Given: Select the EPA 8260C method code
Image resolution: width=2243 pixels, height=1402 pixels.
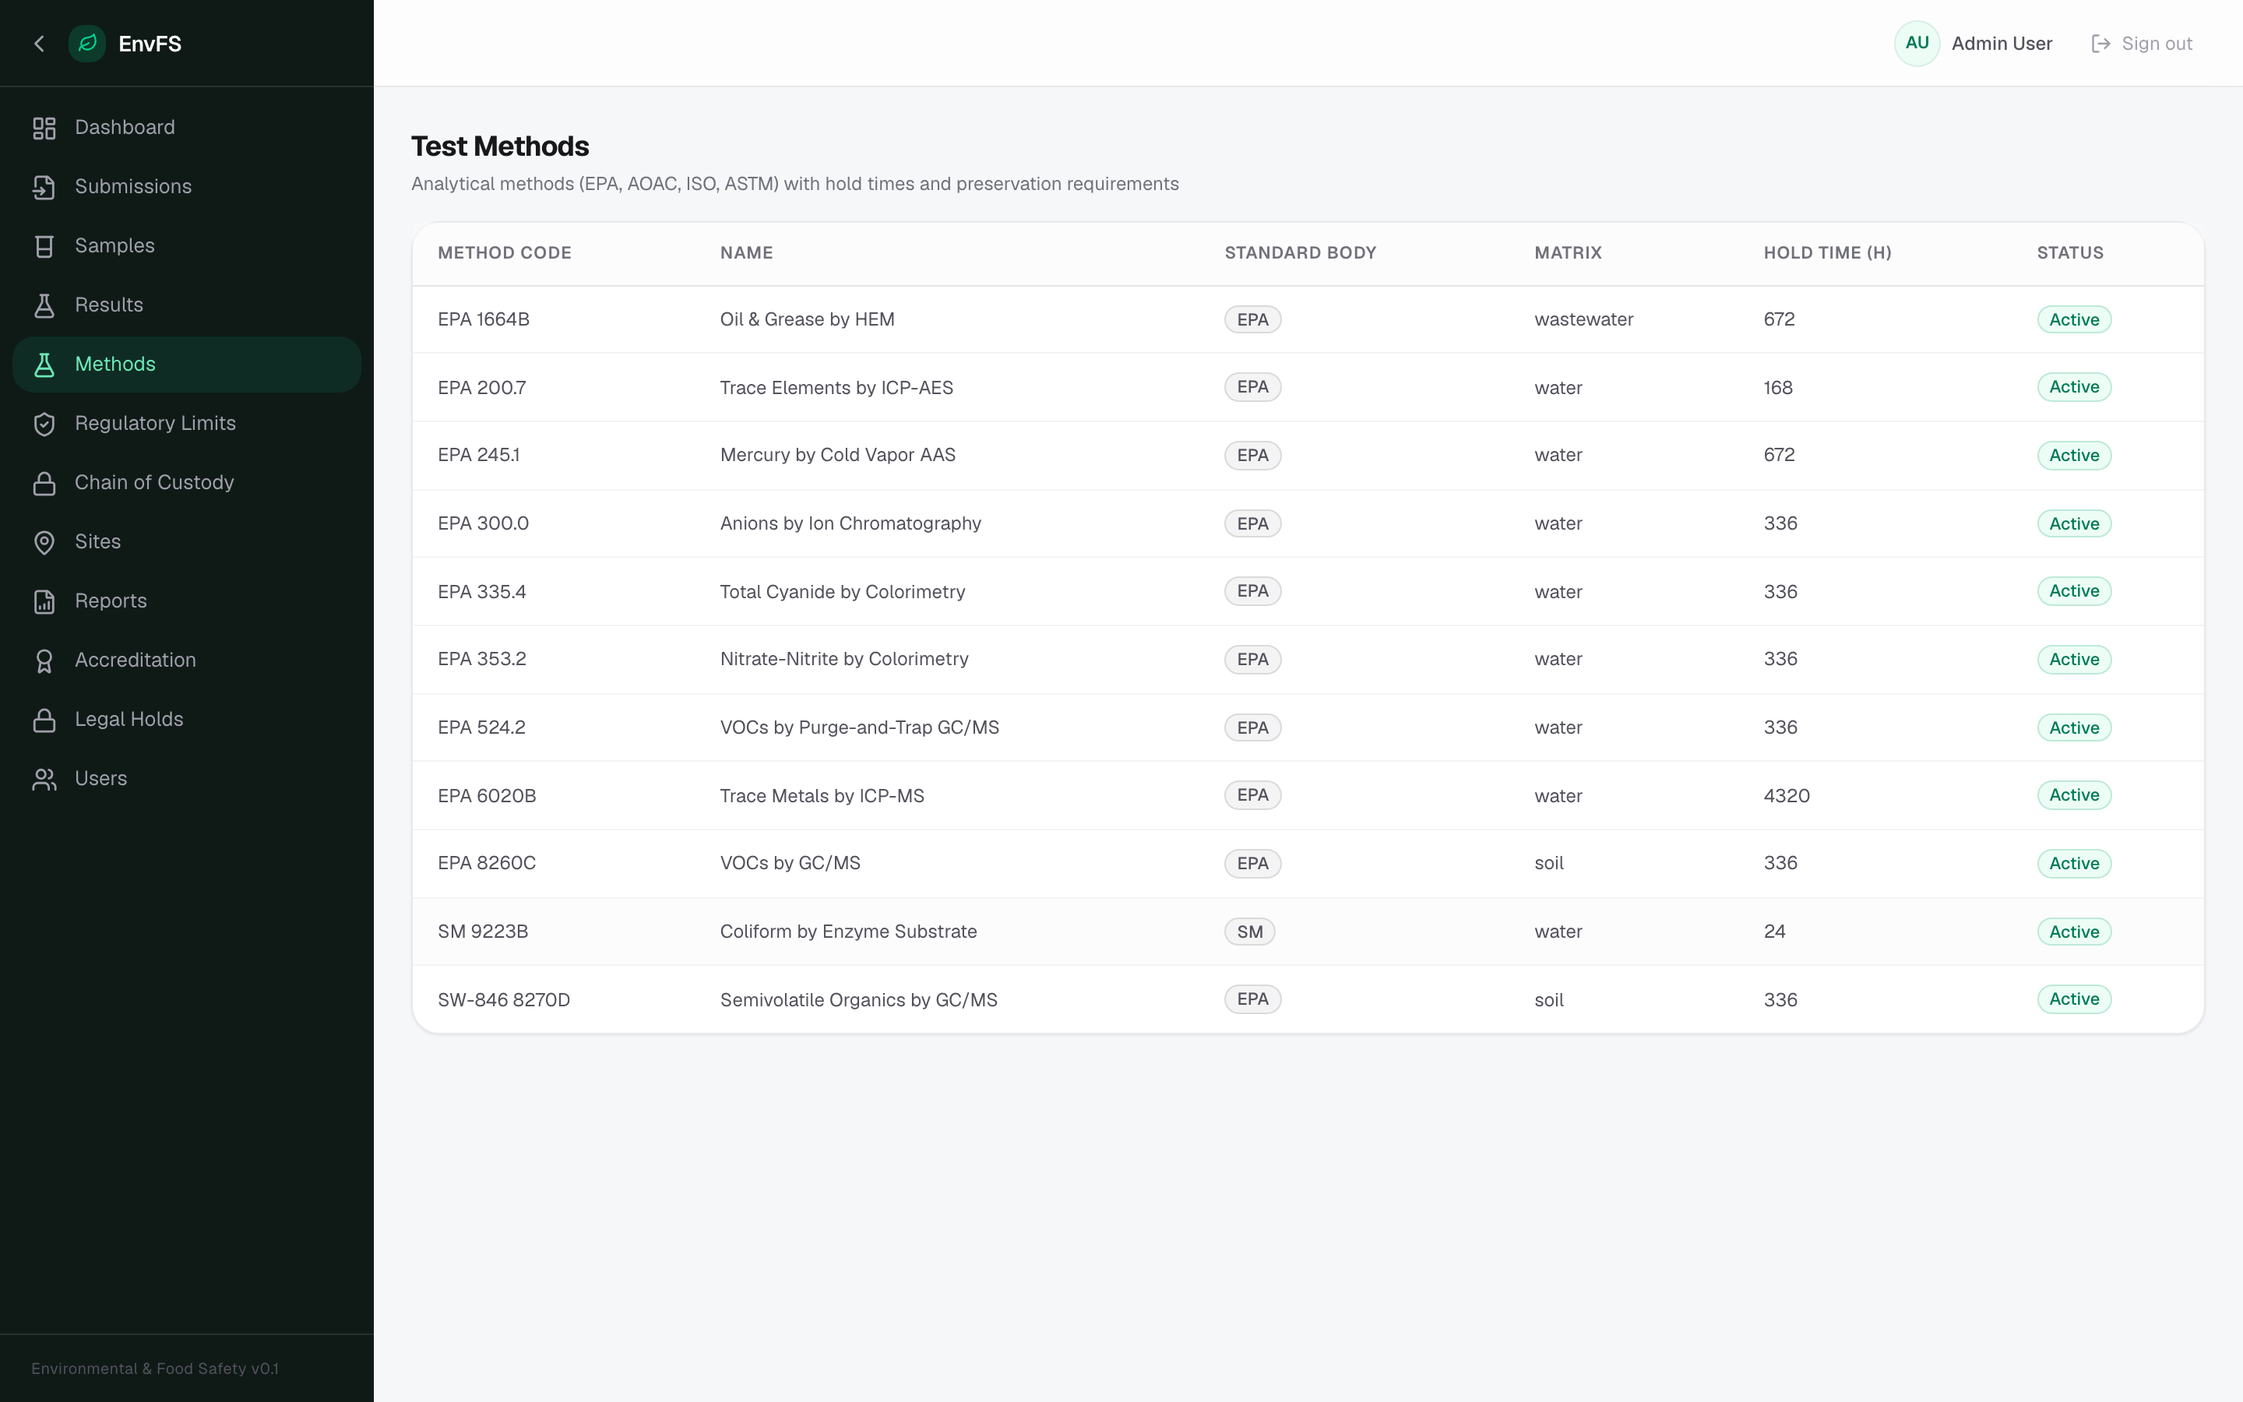Looking at the screenshot, I should pos(487,863).
